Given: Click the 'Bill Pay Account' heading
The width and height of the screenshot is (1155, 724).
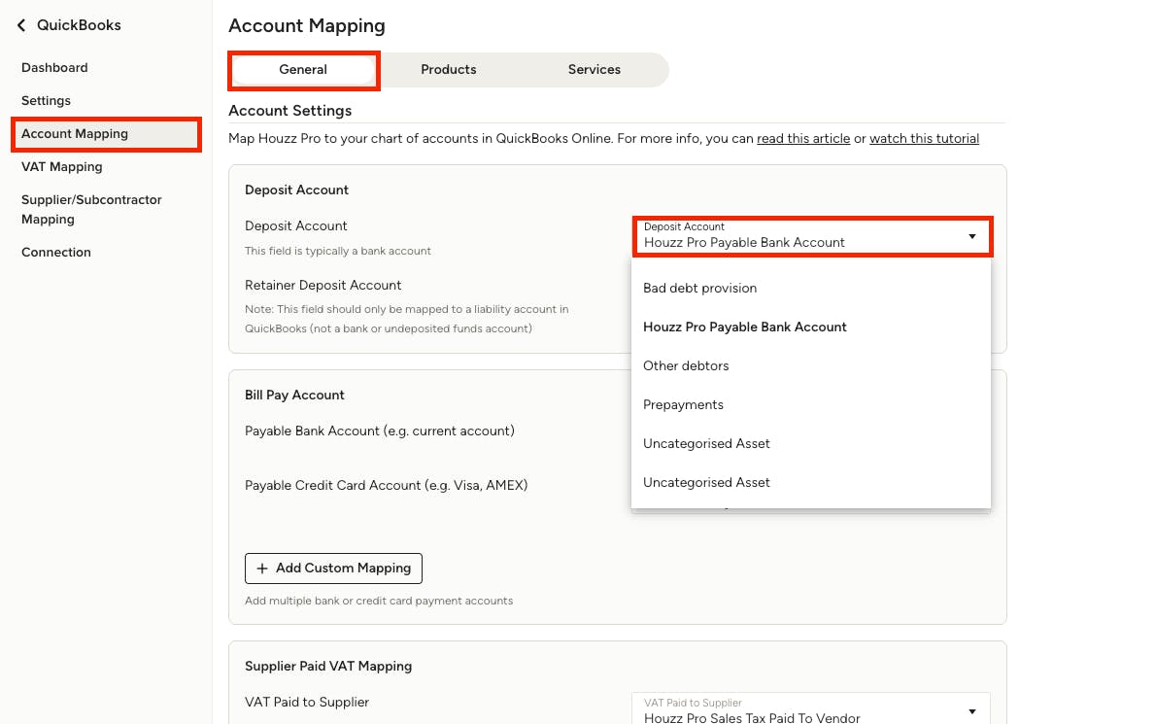Looking at the screenshot, I should click(294, 396).
